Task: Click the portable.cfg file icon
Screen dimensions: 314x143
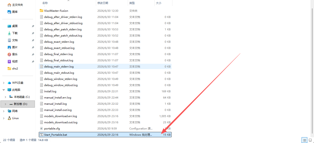Action: tap(42, 128)
